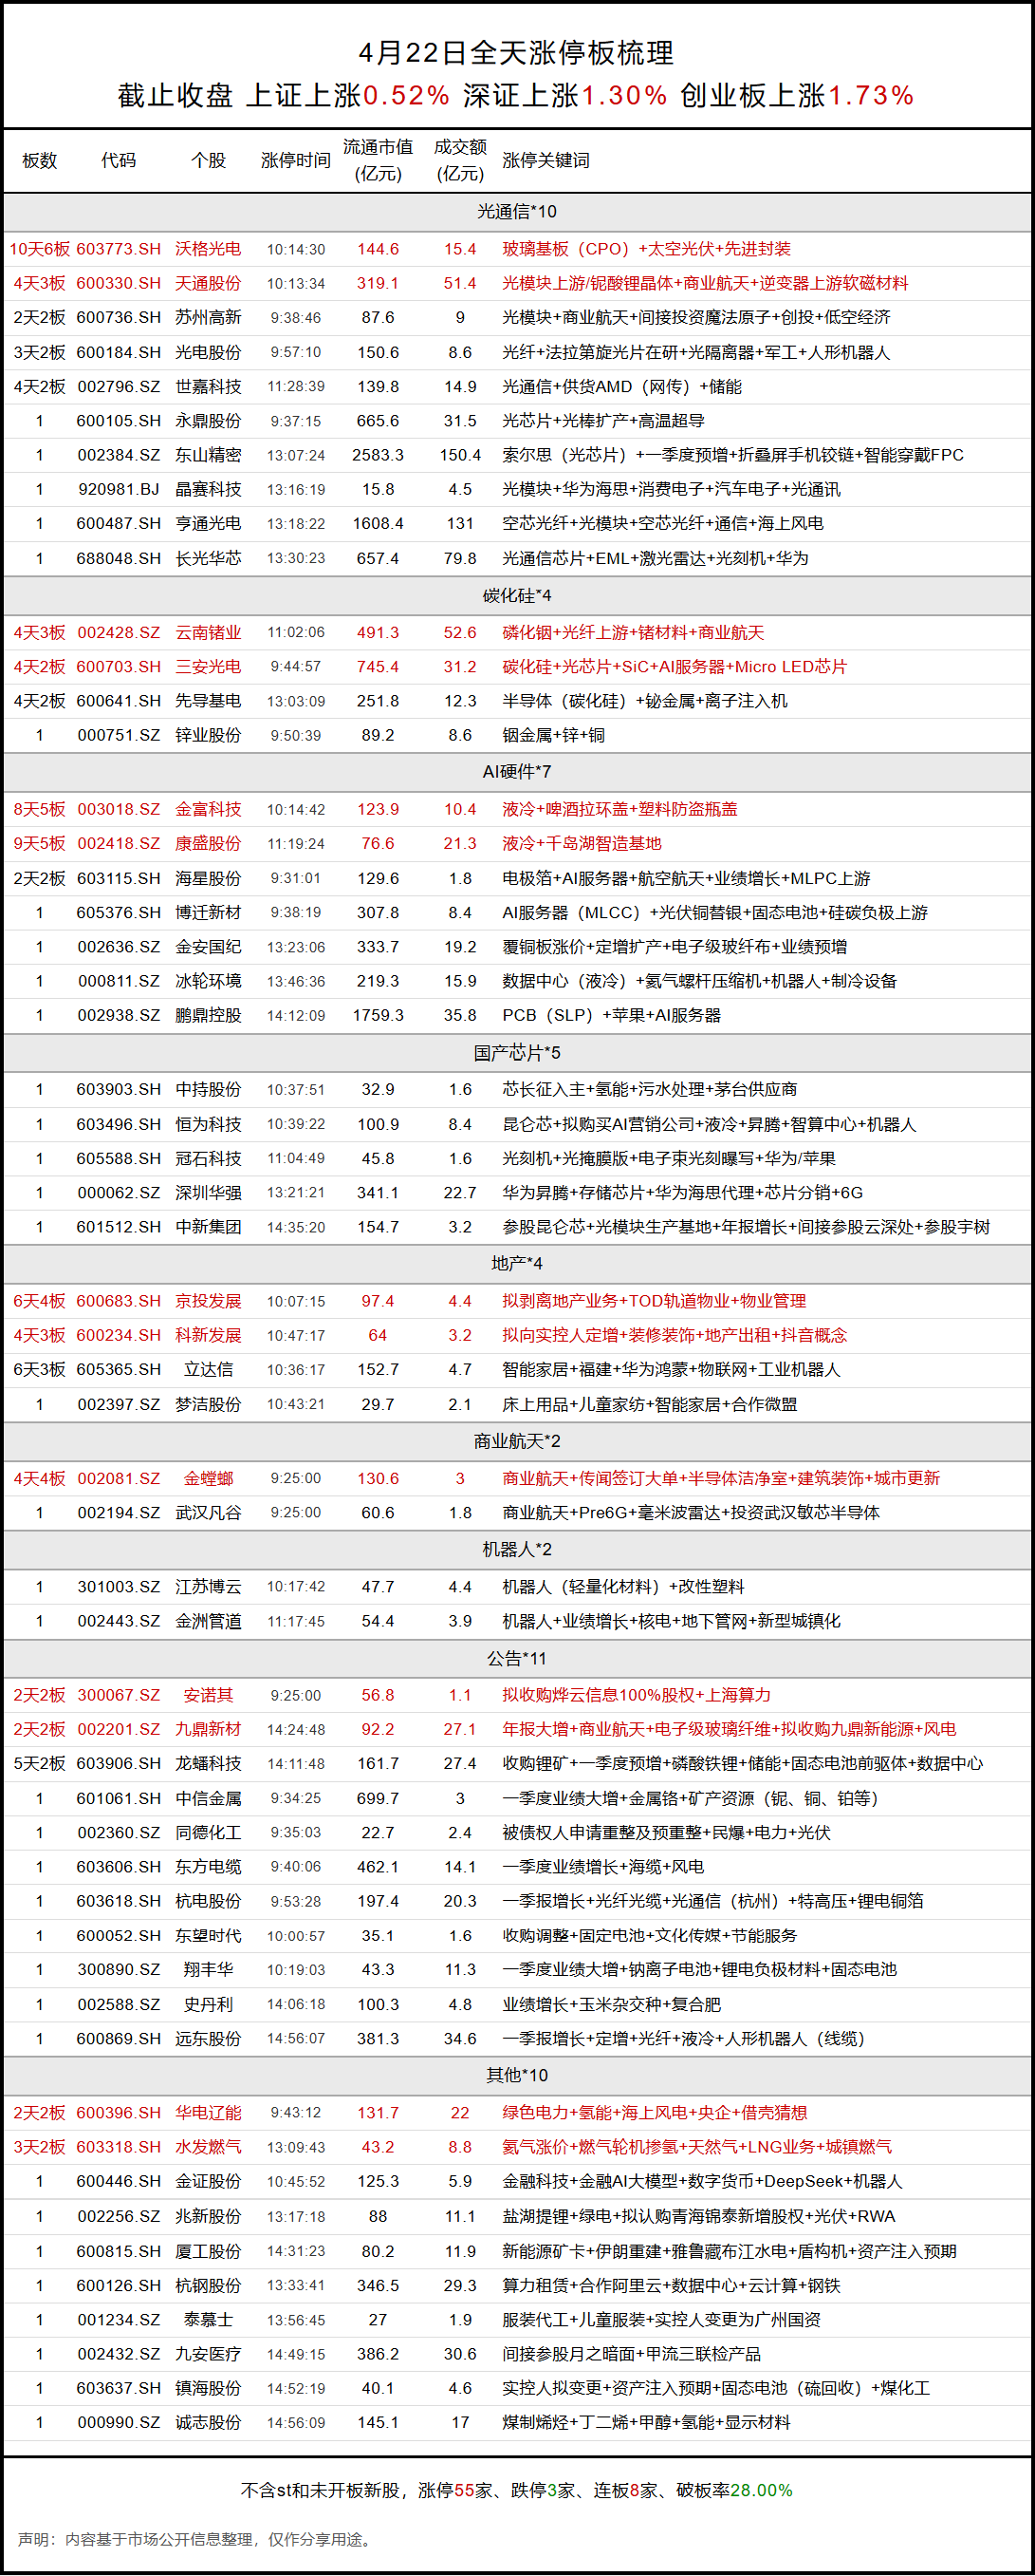
Task: Click the 涨停关键词 column header
Action: (x=545, y=160)
